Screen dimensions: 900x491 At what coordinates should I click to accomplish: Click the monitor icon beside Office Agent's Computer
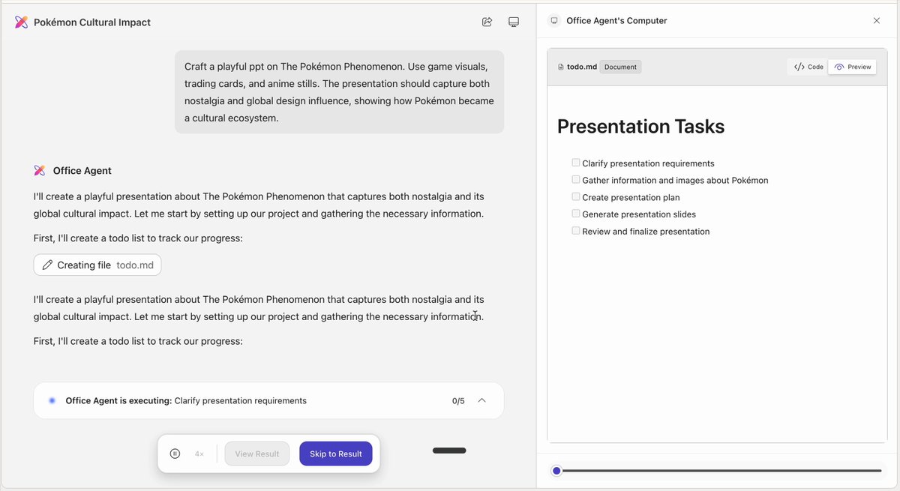point(554,21)
